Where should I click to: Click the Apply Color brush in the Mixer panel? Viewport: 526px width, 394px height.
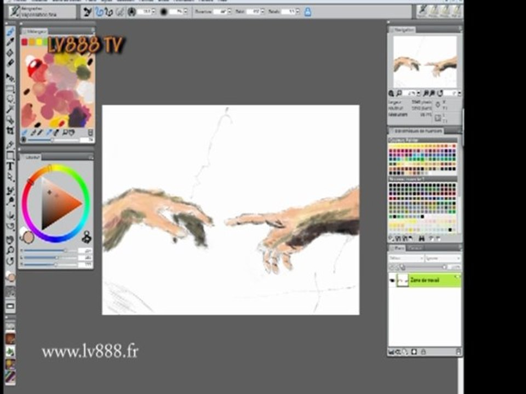pyautogui.click(x=32, y=132)
